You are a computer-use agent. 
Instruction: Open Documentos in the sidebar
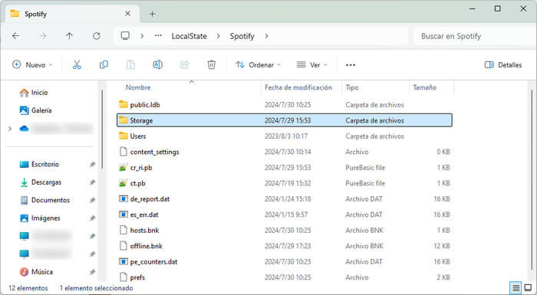point(44,200)
